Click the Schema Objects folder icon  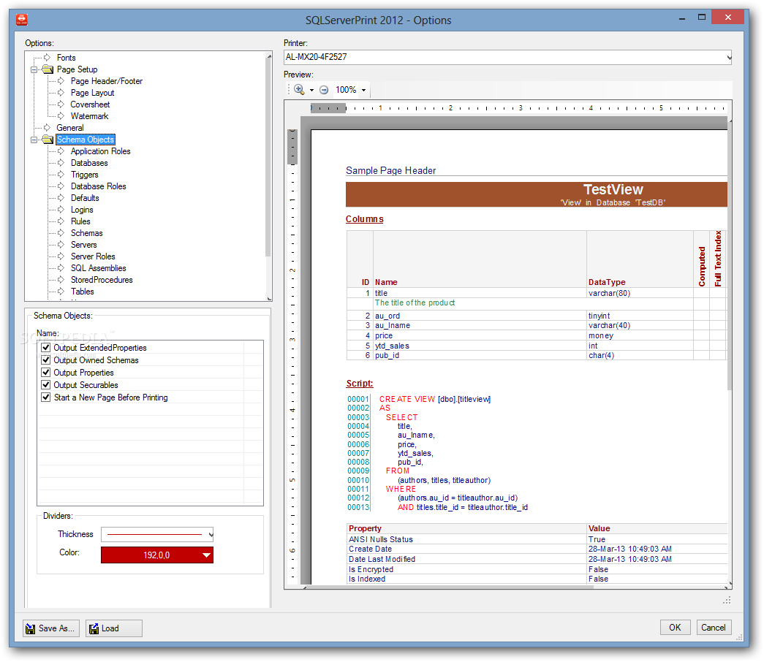48,140
